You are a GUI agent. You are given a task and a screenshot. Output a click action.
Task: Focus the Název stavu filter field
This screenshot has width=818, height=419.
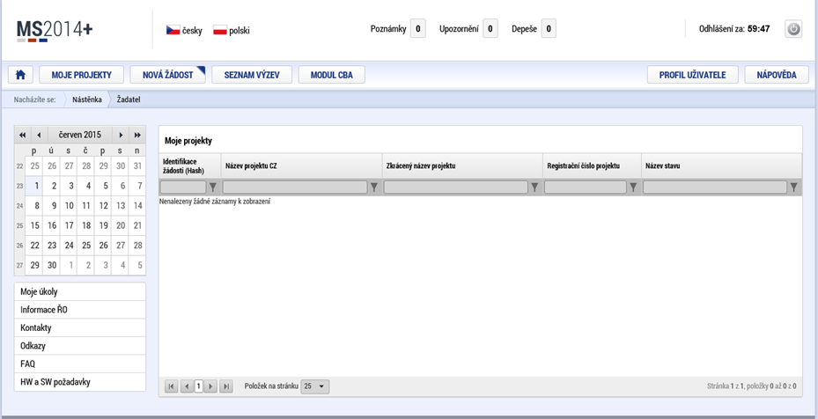pyautogui.click(x=715, y=187)
